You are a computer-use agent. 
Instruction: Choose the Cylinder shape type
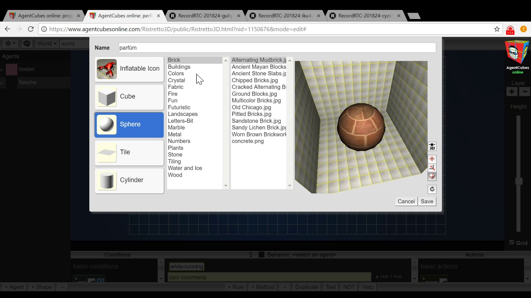(129, 180)
